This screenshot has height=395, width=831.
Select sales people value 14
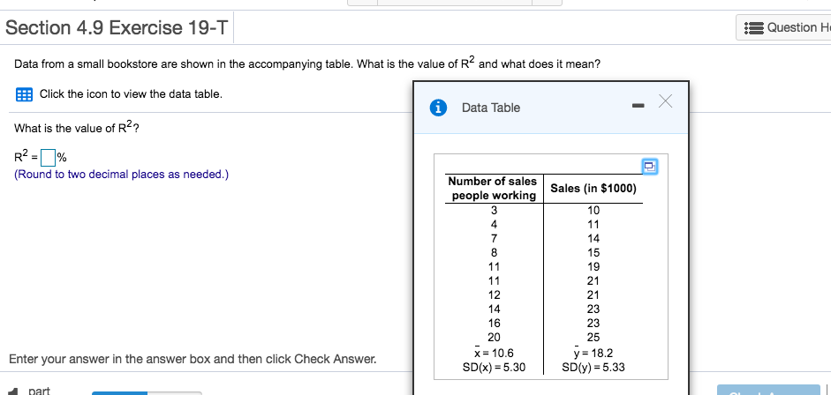pyautogui.click(x=494, y=309)
